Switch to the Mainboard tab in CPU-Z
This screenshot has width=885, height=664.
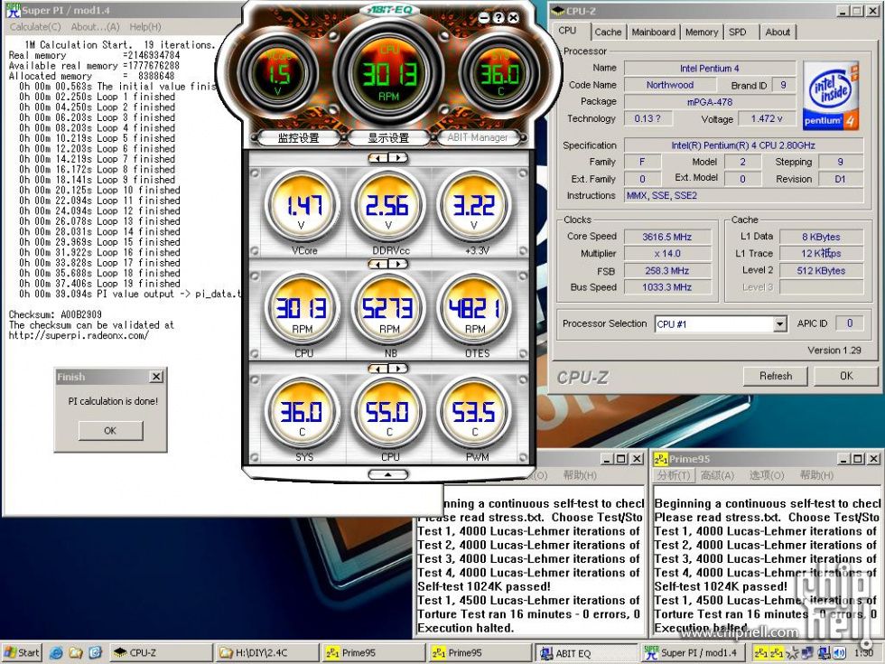(x=653, y=33)
